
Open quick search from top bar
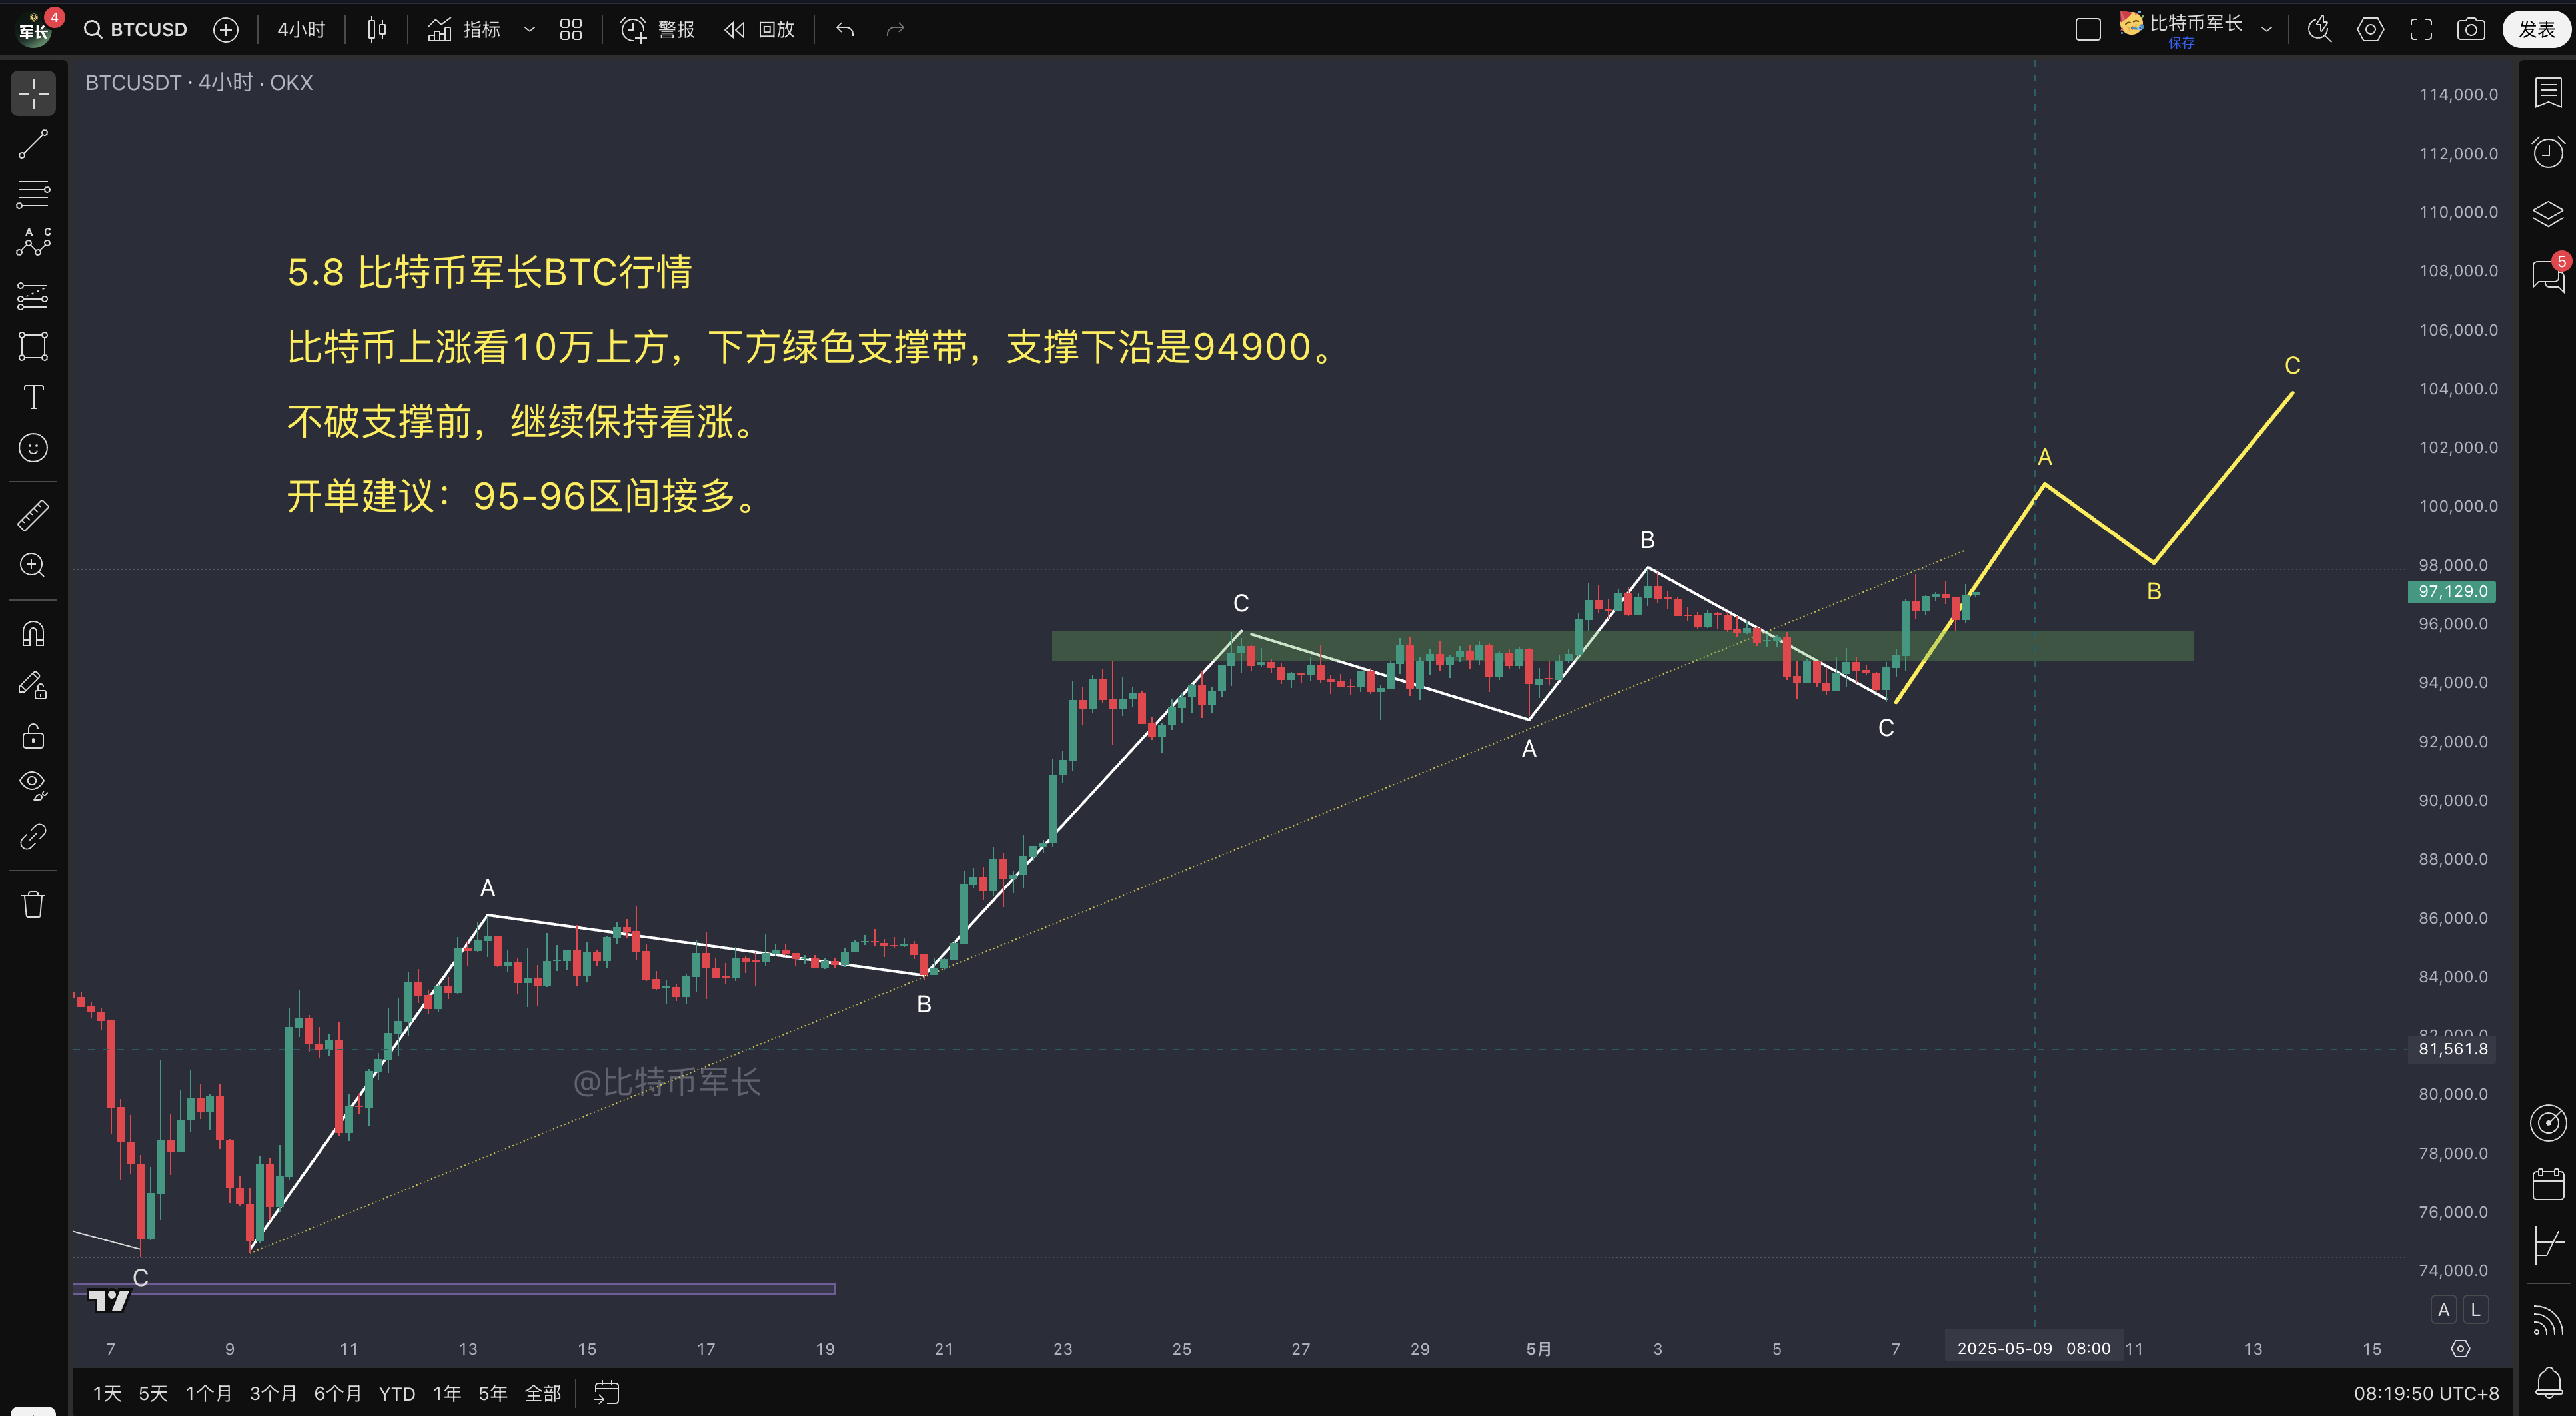click(2320, 30)
